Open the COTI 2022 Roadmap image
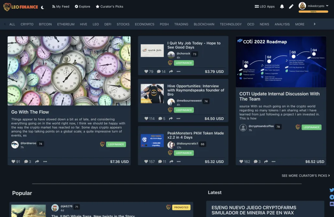 [281, 62]
